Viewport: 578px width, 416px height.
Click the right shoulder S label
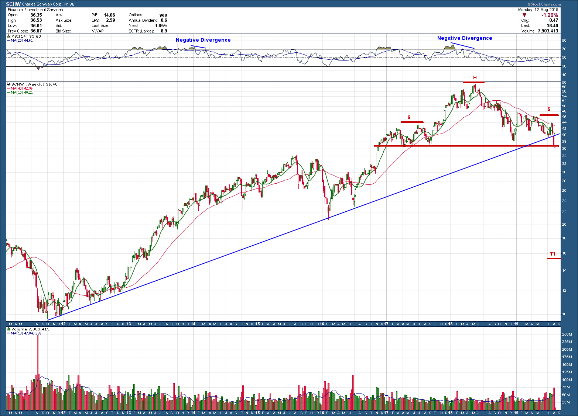tap(549, 109)
